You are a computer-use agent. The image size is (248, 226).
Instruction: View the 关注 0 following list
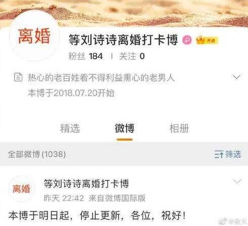132,56
